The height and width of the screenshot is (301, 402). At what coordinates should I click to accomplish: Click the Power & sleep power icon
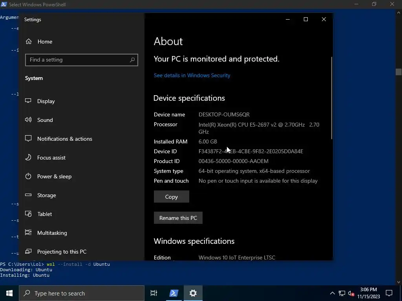pyautogui.click(x=28, y=176)
